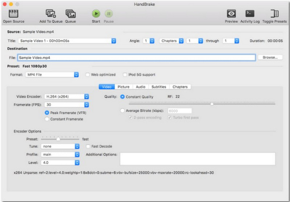The width and height of the screenshot is (290, 202).
Task: Open the Level 4.0 dropdown
Action: tap(60, 163)
